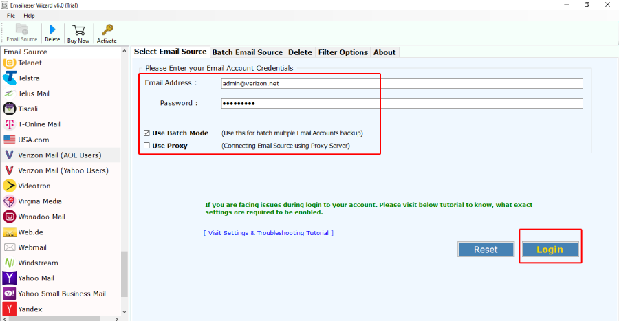Select the T-Online Mail icon
Viewport: 619px width, 321px height.
tap(10, 124)
